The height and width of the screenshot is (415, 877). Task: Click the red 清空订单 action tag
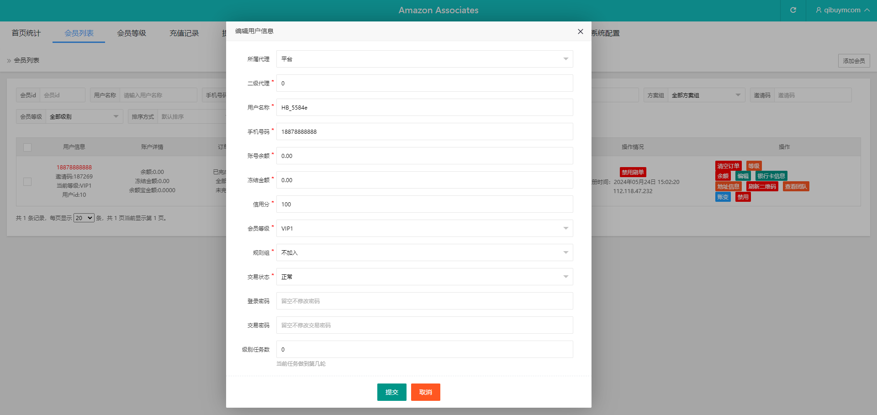pos(728,166)
